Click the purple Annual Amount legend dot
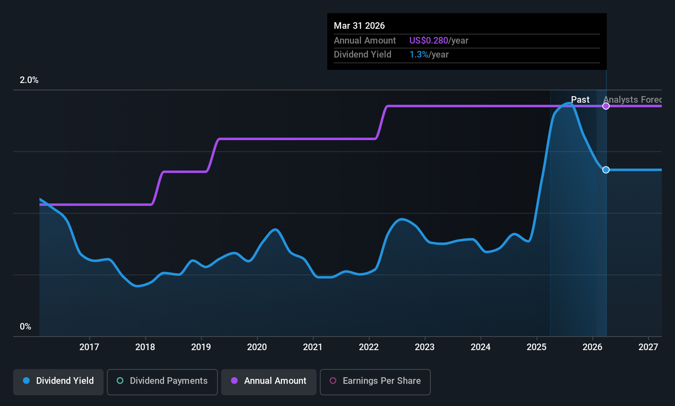This screenshot has width=675, height=406. (x=234, y=381)
